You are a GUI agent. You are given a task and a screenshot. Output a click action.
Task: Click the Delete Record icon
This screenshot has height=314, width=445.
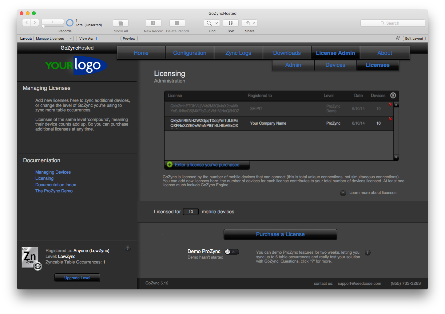[177, 23]
